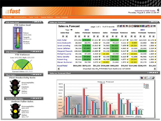Click the bar chart icon in the report toolbar

138,26
